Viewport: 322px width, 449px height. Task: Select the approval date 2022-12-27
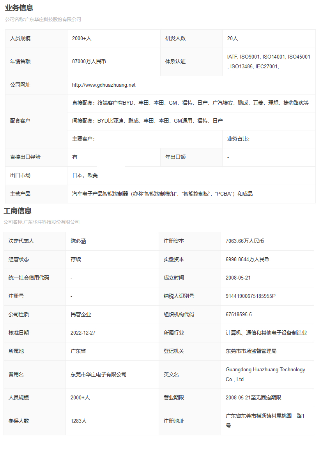83,333
